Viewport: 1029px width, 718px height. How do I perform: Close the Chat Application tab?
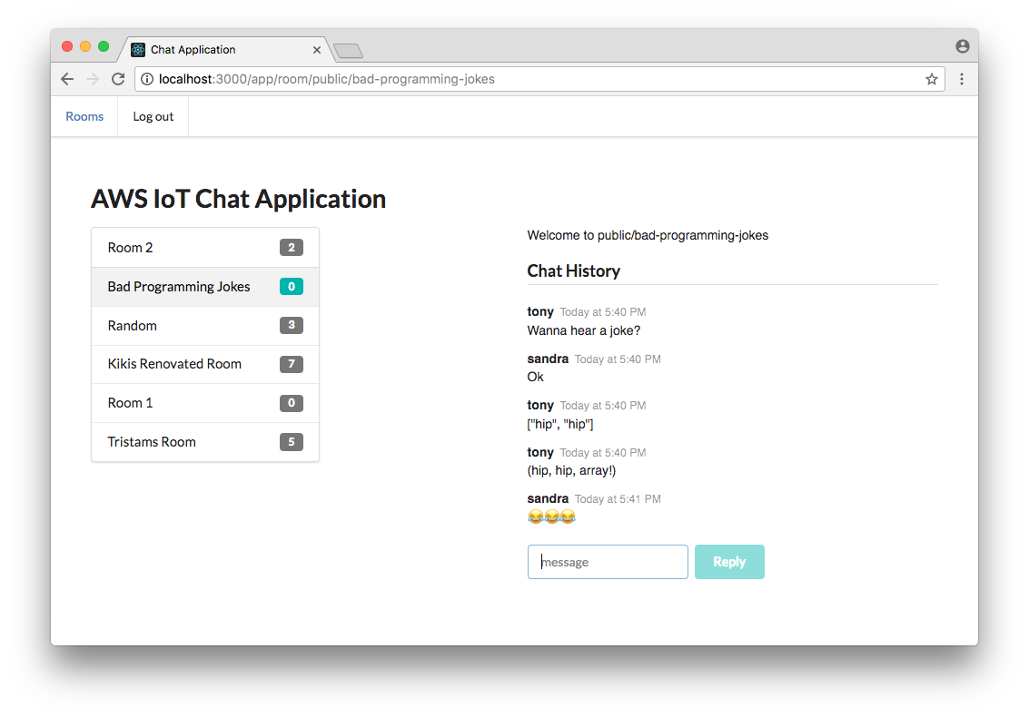tap(316, 50)
